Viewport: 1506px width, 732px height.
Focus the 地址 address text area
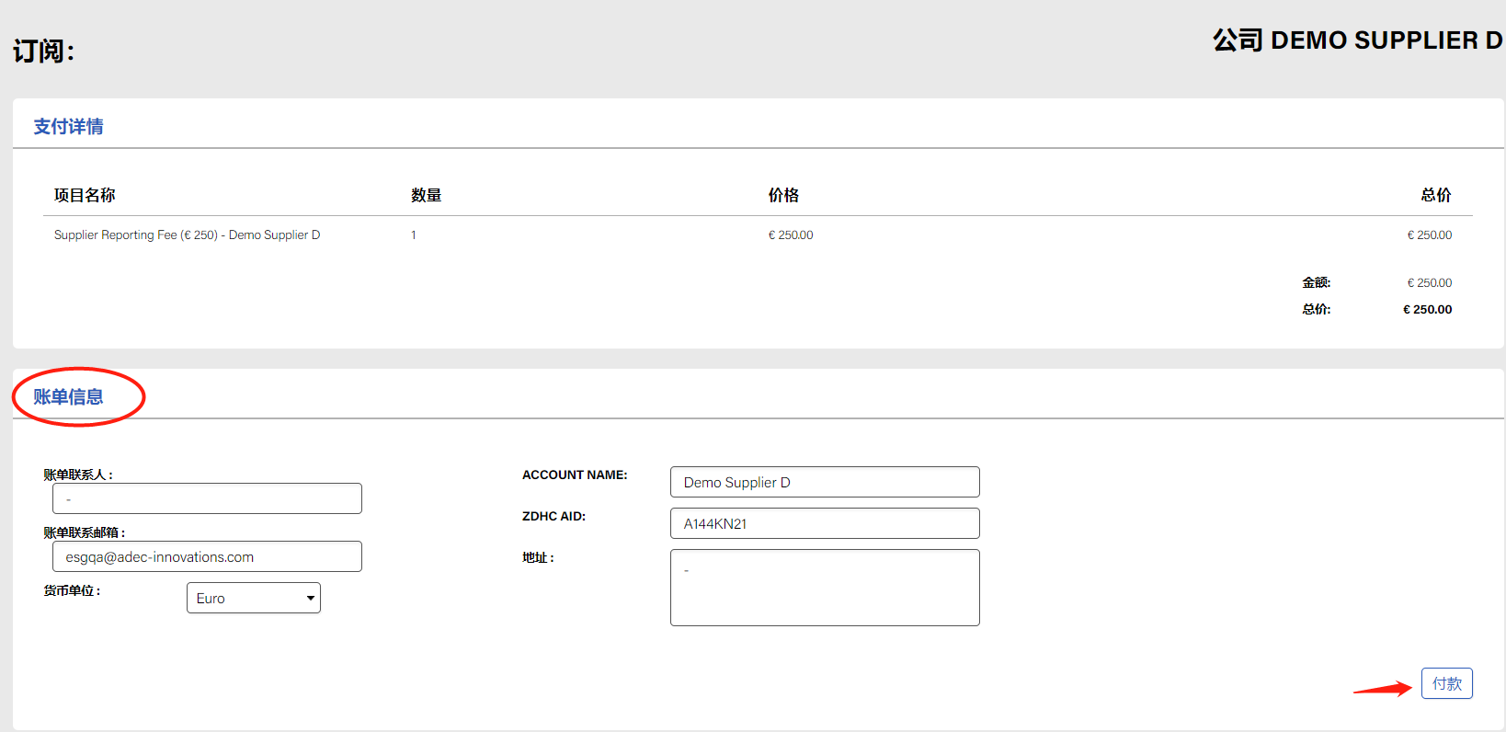point(825,588)
